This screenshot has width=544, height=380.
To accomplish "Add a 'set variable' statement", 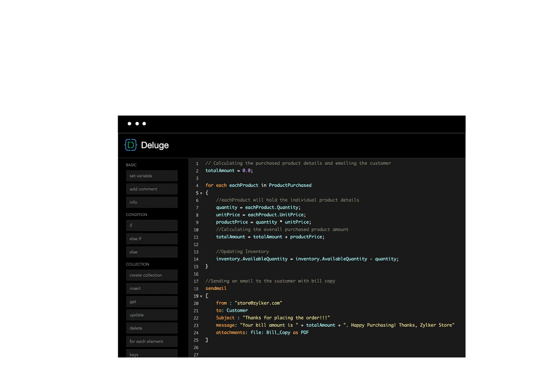I will coord(152,176).
